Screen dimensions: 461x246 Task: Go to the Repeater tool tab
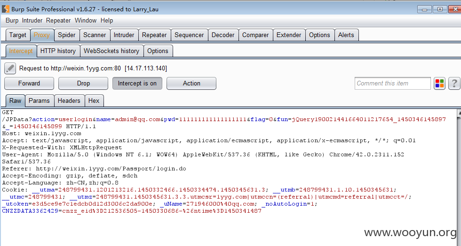(154, 35)
